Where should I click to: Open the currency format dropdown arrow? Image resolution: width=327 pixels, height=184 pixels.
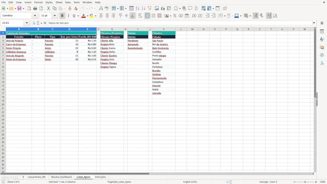pos(171,16)
